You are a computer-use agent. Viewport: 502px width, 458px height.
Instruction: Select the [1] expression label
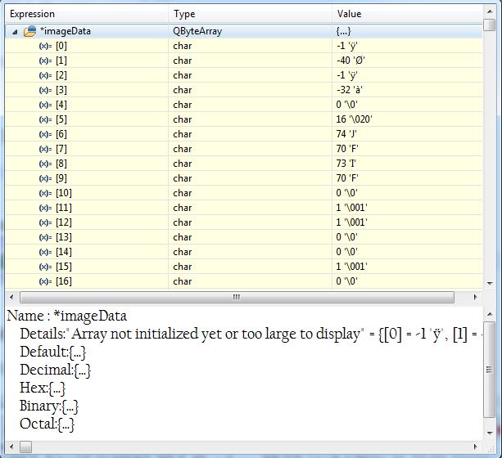61,61
